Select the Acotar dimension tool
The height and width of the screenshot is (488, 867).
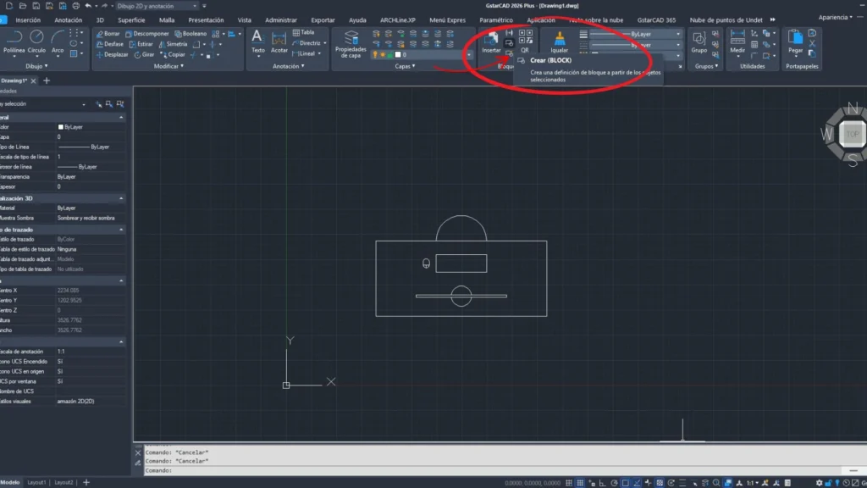pyautogui.click(x=279, y=42)
